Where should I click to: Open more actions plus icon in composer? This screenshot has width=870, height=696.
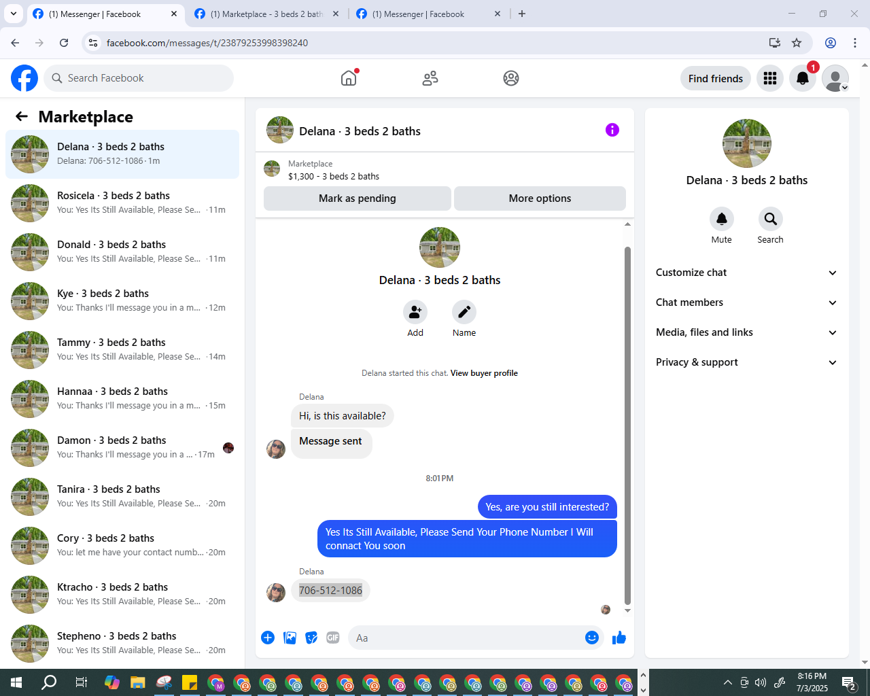pos(268,638)
